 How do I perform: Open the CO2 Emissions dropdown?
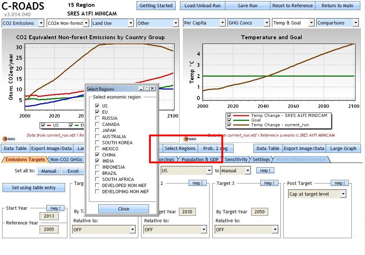pyautogui.click(x=23, y=23)
